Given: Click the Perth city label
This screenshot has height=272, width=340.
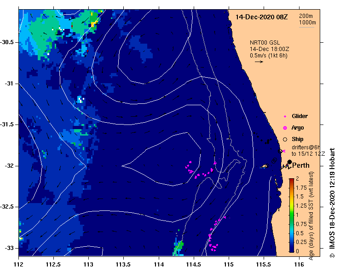Looking at the screenshot, I should (301, 165).
